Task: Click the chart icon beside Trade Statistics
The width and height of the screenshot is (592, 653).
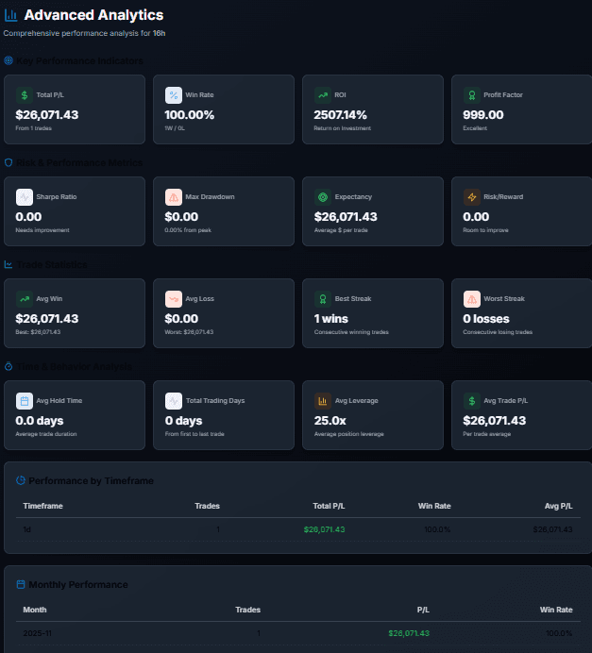Action: click(8, 264)
